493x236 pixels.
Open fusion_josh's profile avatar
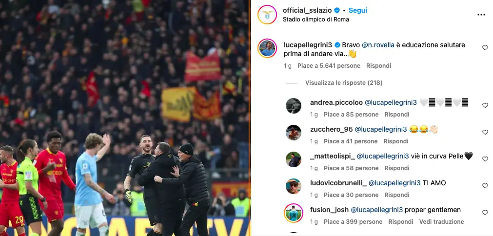[294, 213]
